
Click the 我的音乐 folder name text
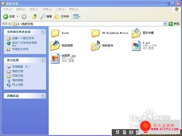pyautogui.click(x=108, y=45)
